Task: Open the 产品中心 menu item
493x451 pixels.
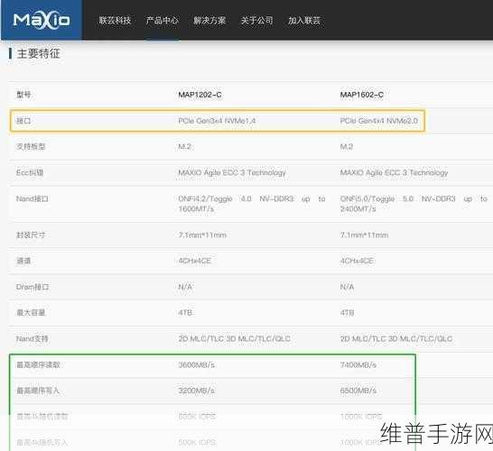Action: click(163, 21)
